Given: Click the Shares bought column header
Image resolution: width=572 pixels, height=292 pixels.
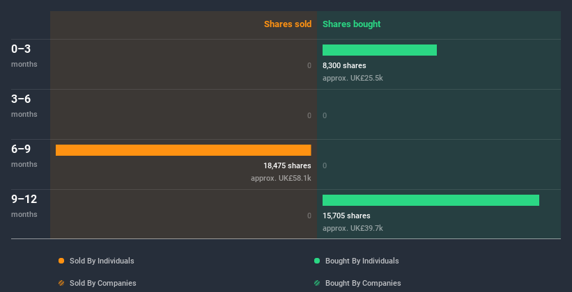Looking at the screenshot, I should coord(351,24).
